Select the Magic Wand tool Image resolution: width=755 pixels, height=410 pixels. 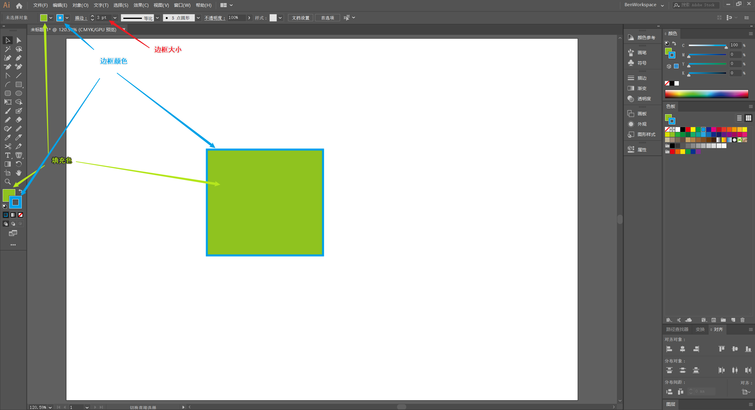[8, 49]
